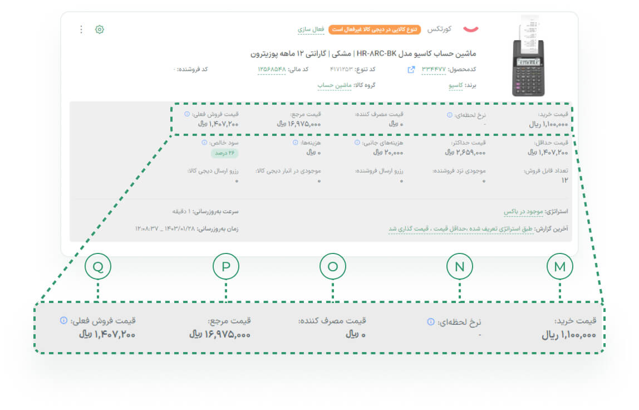The image size is (639, 410).
Task: Click the کد تنوع value ۴۱۷۱۲۵۳
Action: tap(341, 69)
